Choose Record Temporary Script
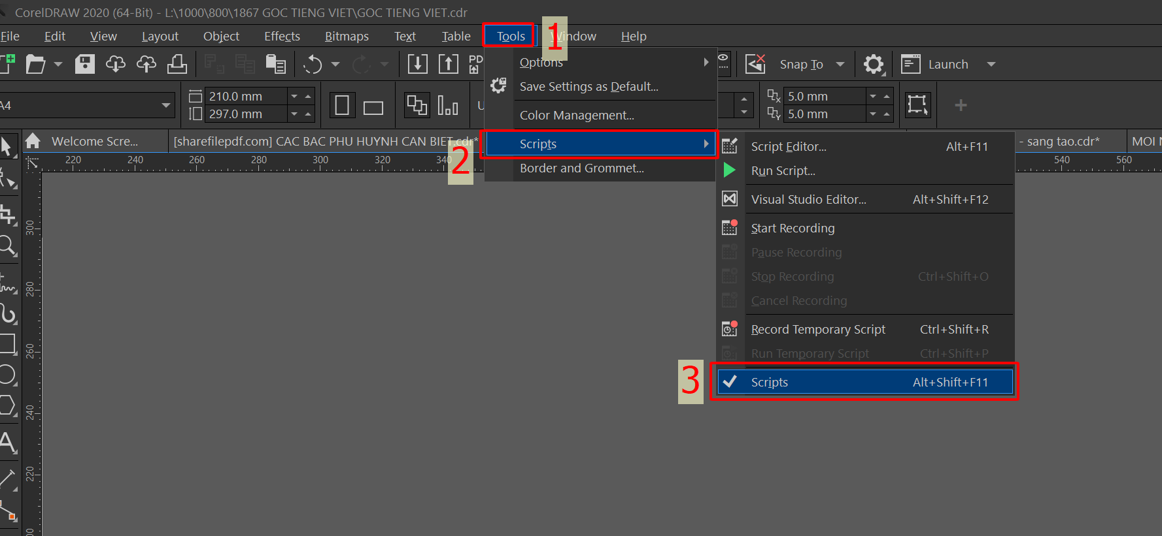Screen dimensions: 1162x536 point(865,329)
